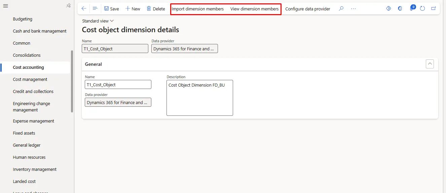The height and width of the screenshot is (193, 446).
Task: Click Import dimension members
Action: [x=197, y=9]
